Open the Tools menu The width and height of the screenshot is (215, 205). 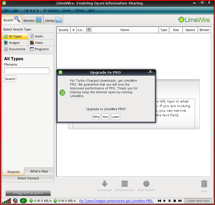point(67,10)
